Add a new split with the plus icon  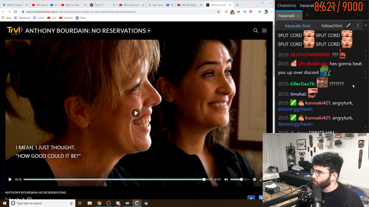pyautogui.click(x=366, y=25)
